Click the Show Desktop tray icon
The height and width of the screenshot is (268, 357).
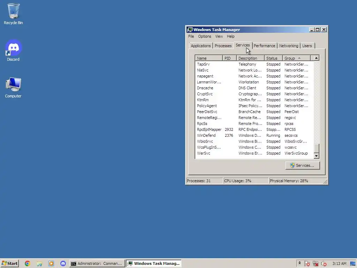(353, 263)
